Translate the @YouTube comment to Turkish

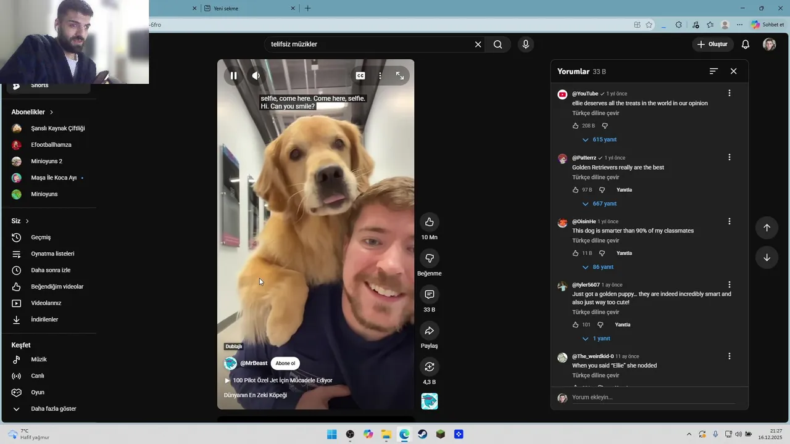[x=596, y=113]
